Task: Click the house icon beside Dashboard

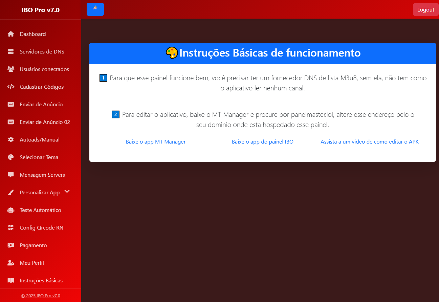Action: point(11,34)
